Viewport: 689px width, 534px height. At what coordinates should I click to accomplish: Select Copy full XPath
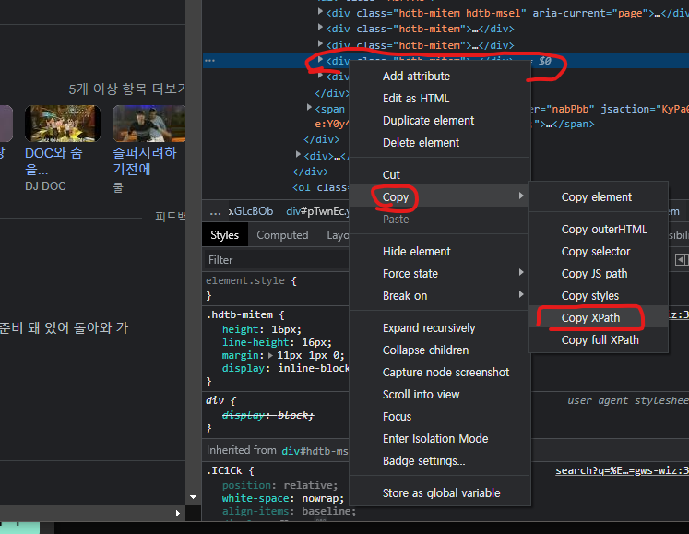click(598, 339)
